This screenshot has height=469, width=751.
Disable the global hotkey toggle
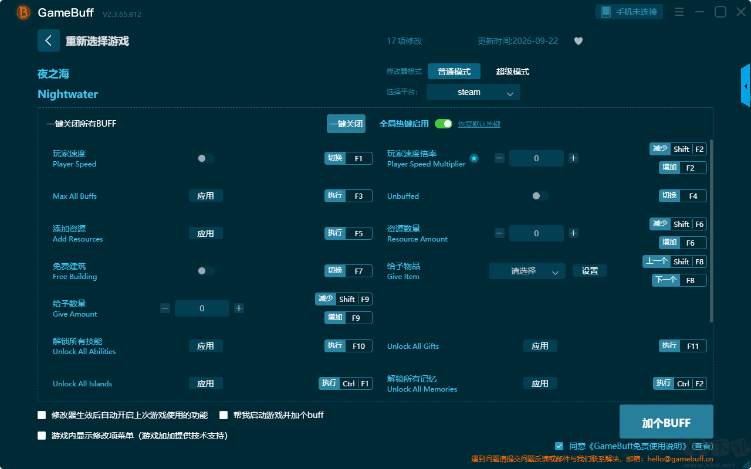(444, 124)
